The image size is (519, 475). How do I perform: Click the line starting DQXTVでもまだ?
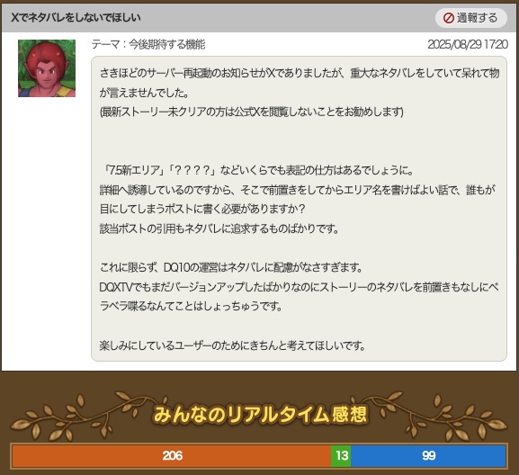(x=299, y=287)
